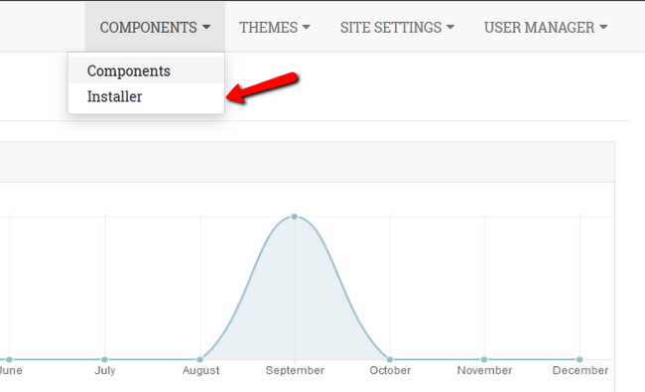
Task: Click the August data point on chart
Action: [199, 359]
